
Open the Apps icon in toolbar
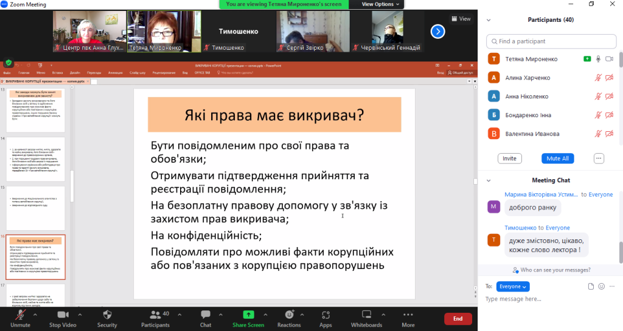[325, 315]
